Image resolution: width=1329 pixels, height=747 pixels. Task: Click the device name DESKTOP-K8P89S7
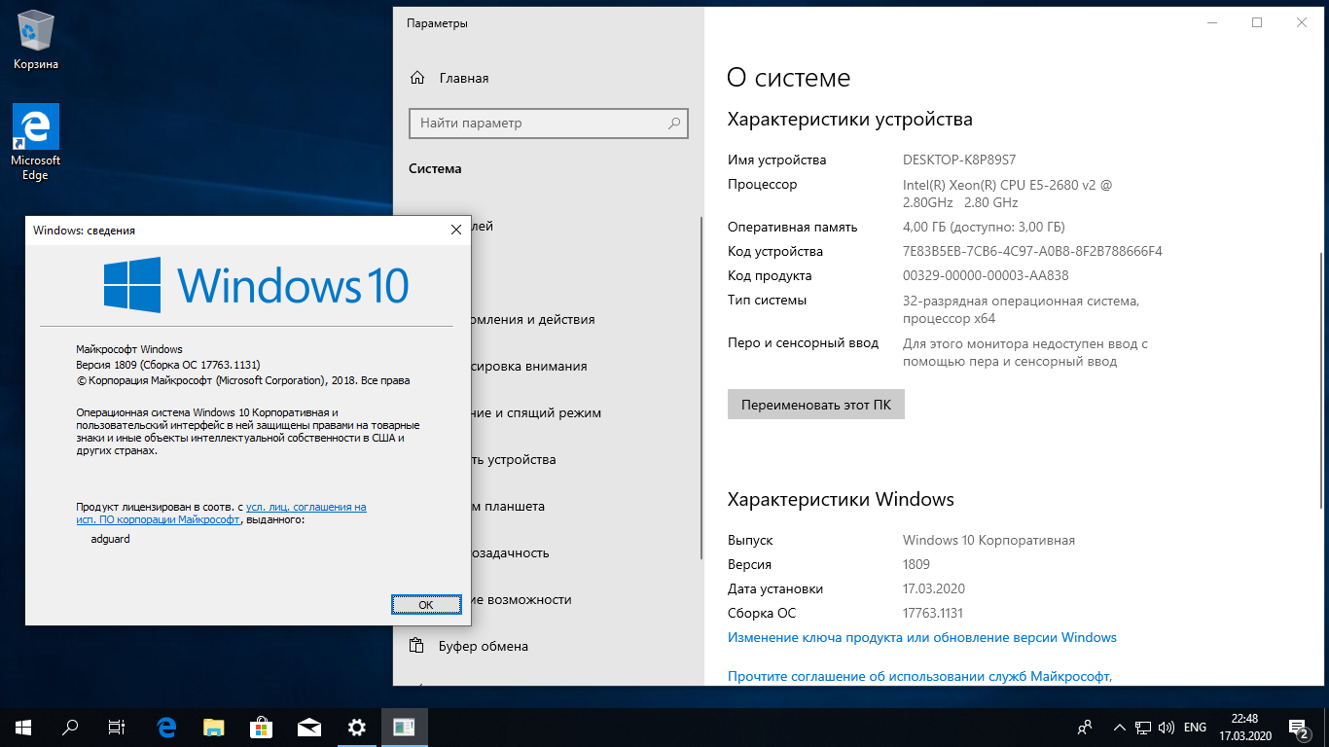tap(959, 160)
